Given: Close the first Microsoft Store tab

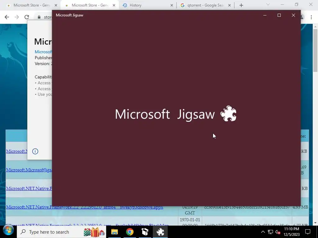Looking at the screenshot, I should point(56,6).
